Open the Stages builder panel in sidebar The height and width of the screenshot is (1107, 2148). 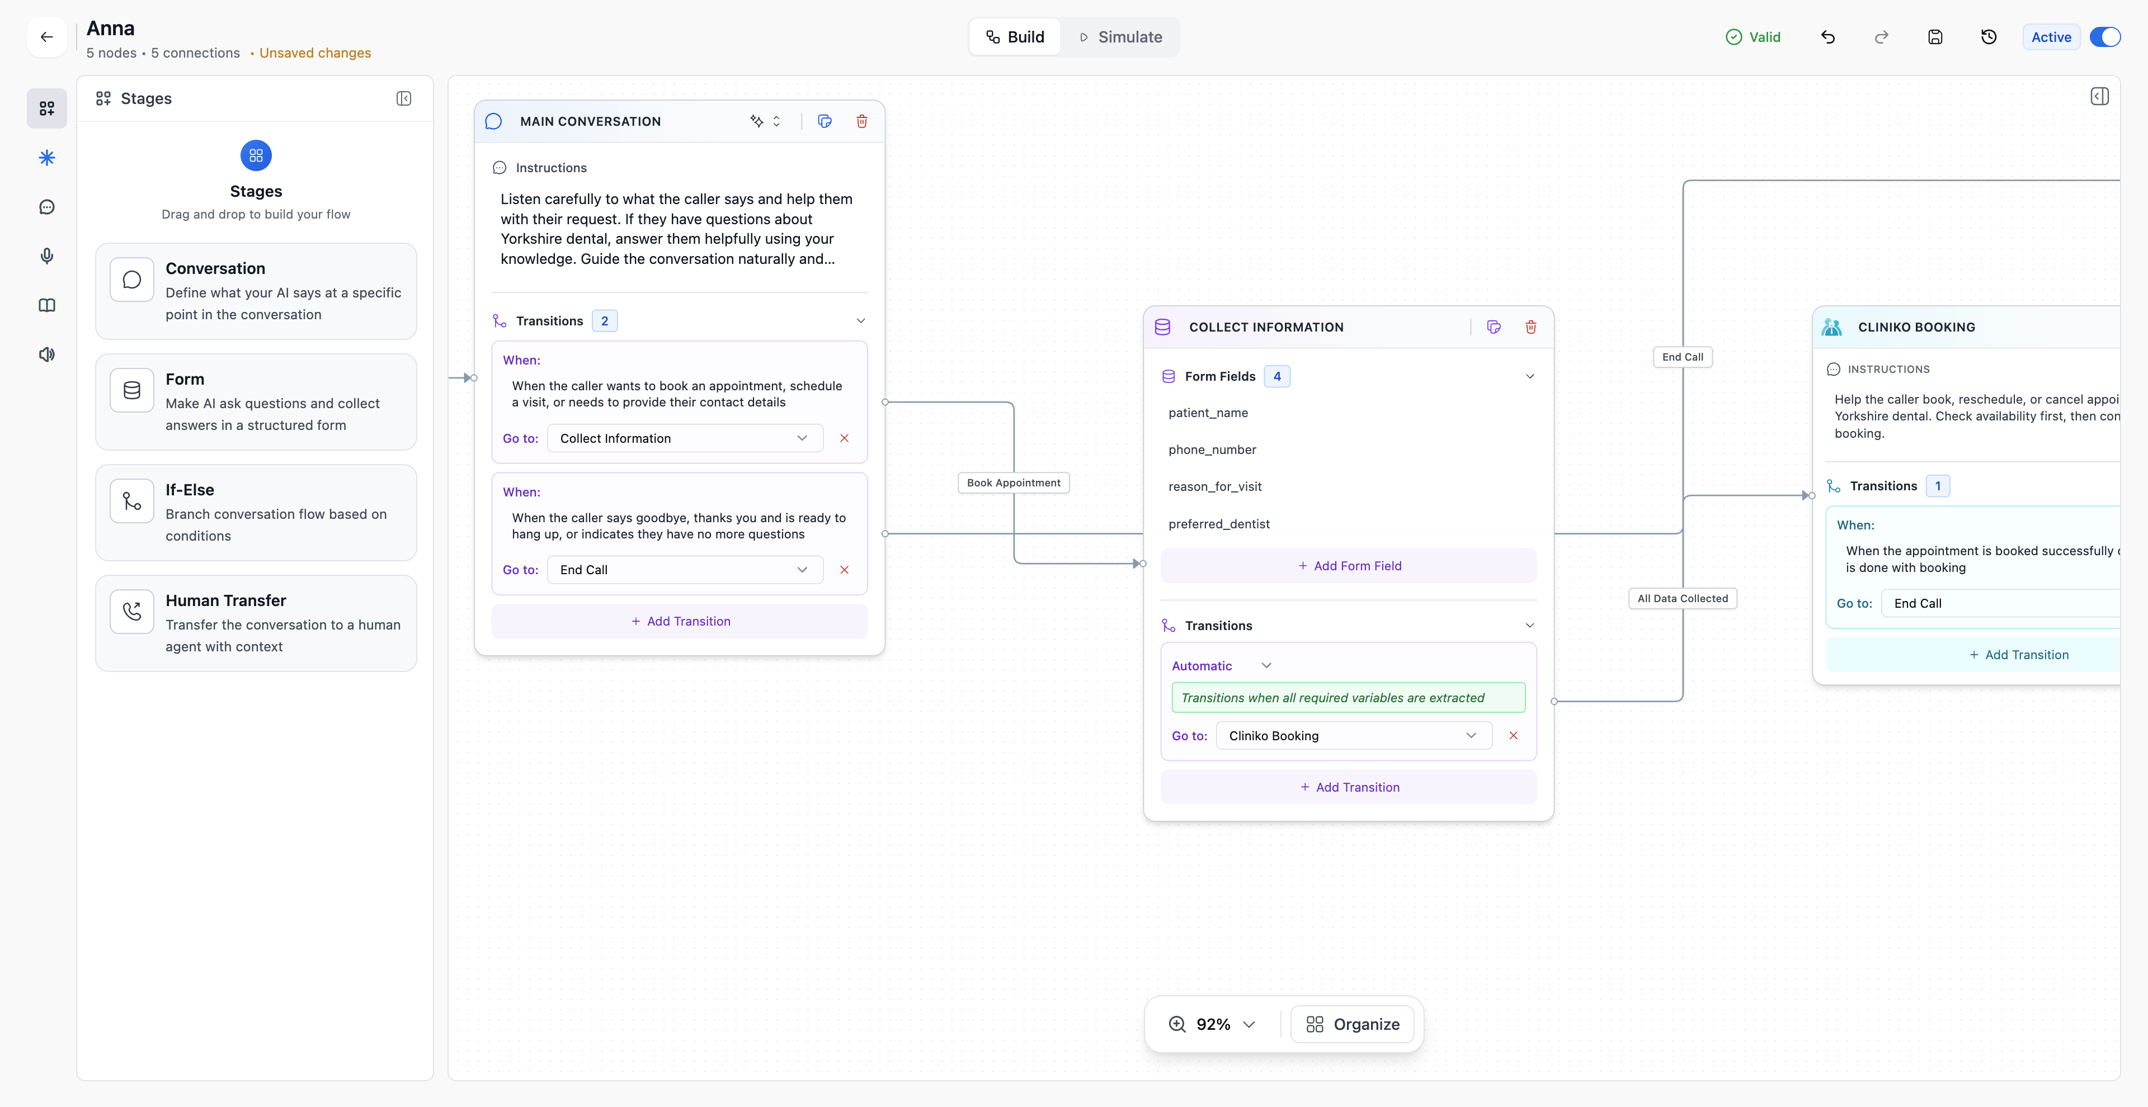pos(46,107)
